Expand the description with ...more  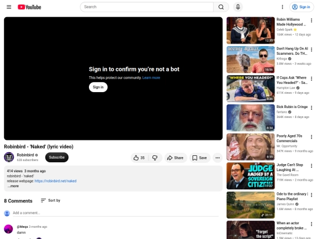13,186
